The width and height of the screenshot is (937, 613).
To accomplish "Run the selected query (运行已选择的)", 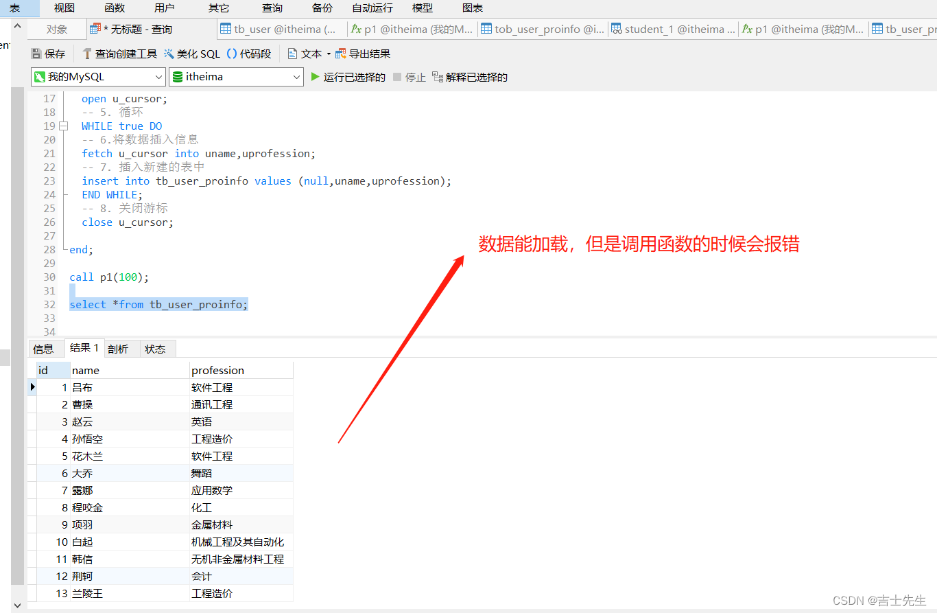I will point(348,77).
